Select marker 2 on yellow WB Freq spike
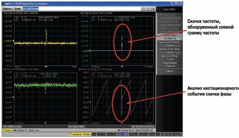The image size is (239, 138). click(46, 31)
